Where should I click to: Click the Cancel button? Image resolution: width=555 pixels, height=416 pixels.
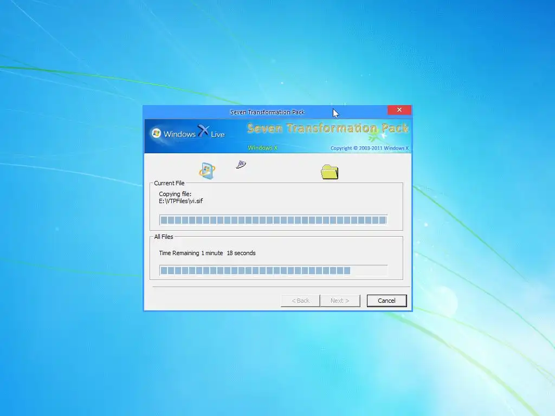[386, 301]
